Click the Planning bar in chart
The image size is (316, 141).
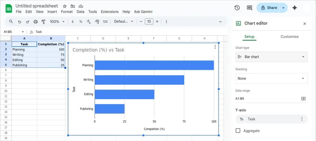pos(154,65)
